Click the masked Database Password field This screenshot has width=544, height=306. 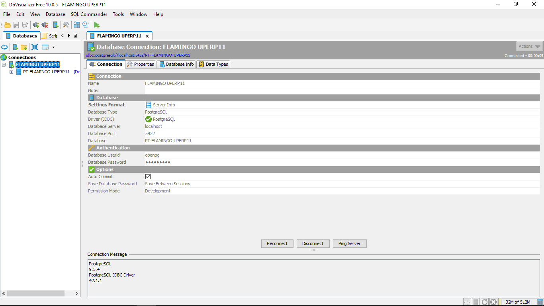342,162
